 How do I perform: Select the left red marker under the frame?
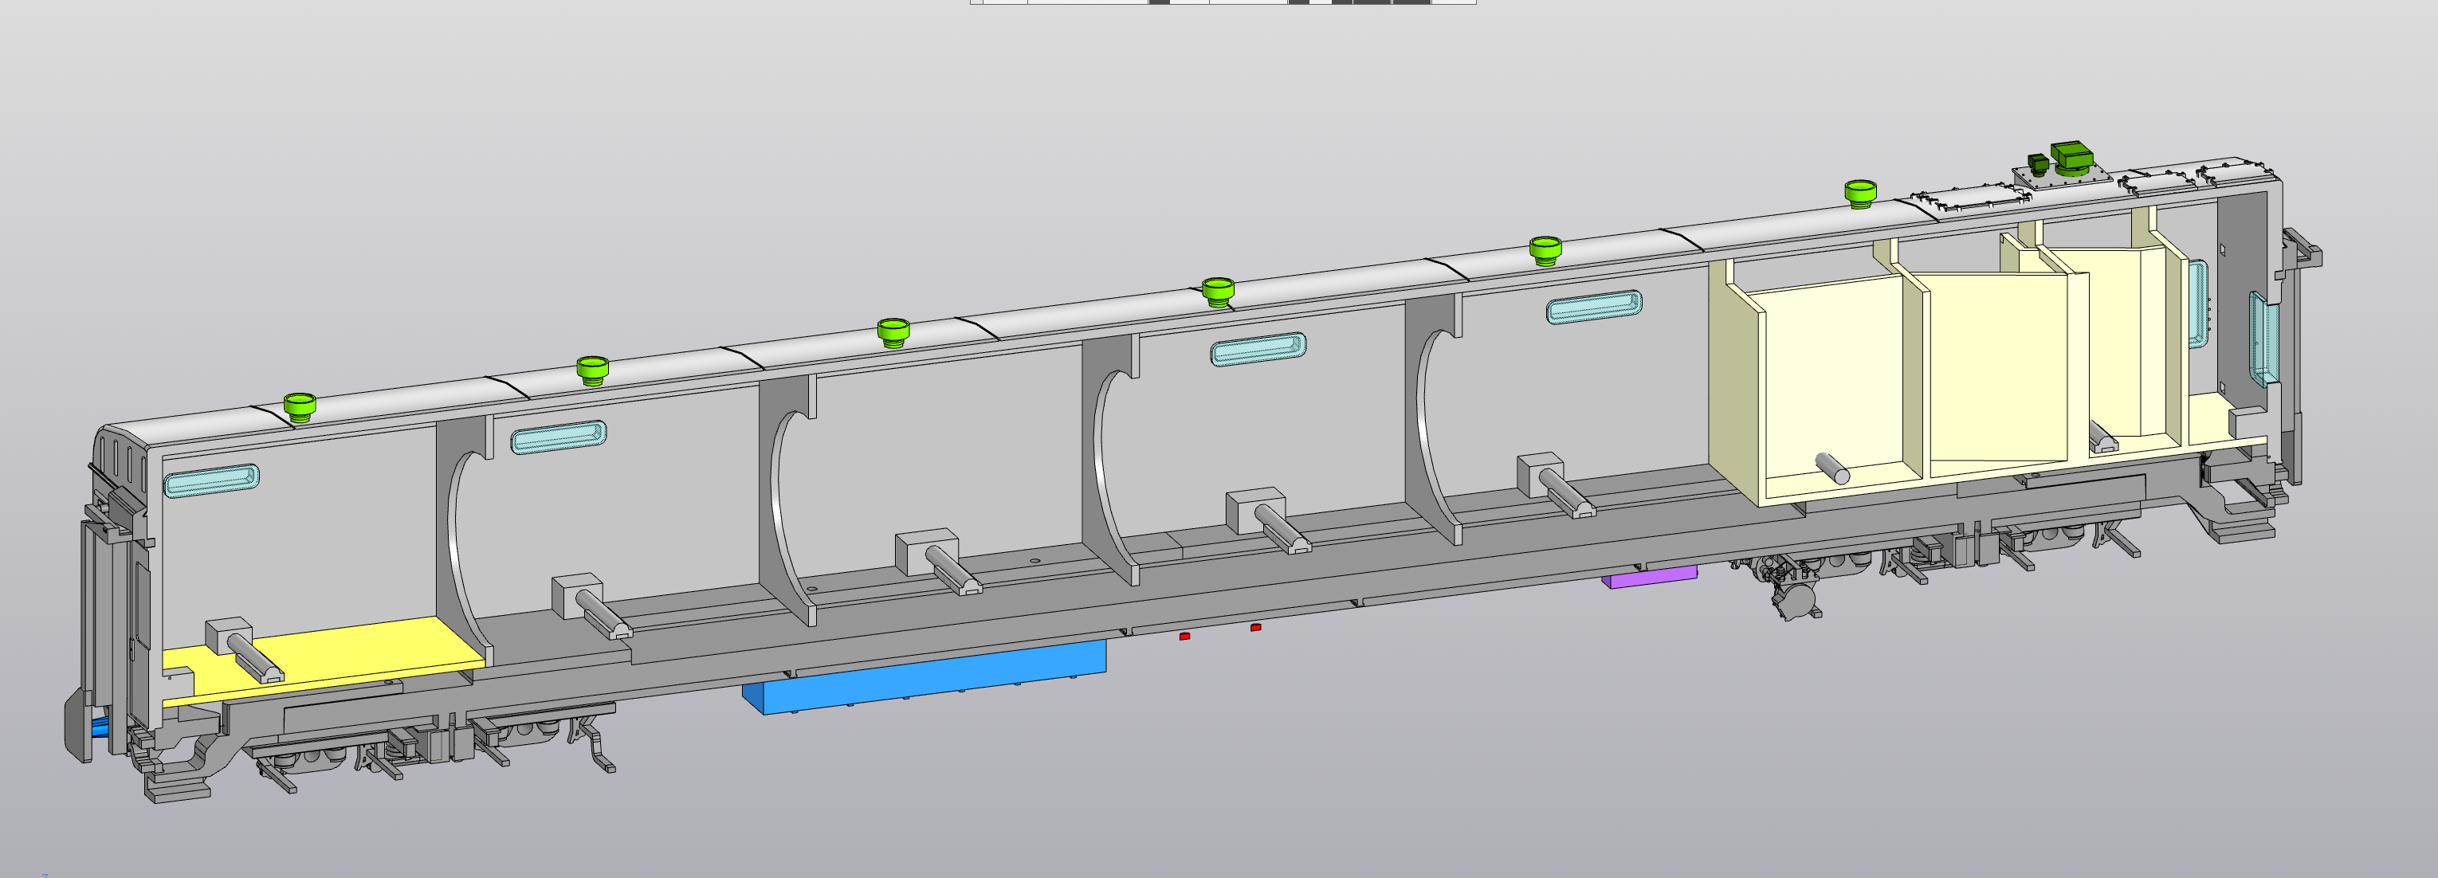1184,637
